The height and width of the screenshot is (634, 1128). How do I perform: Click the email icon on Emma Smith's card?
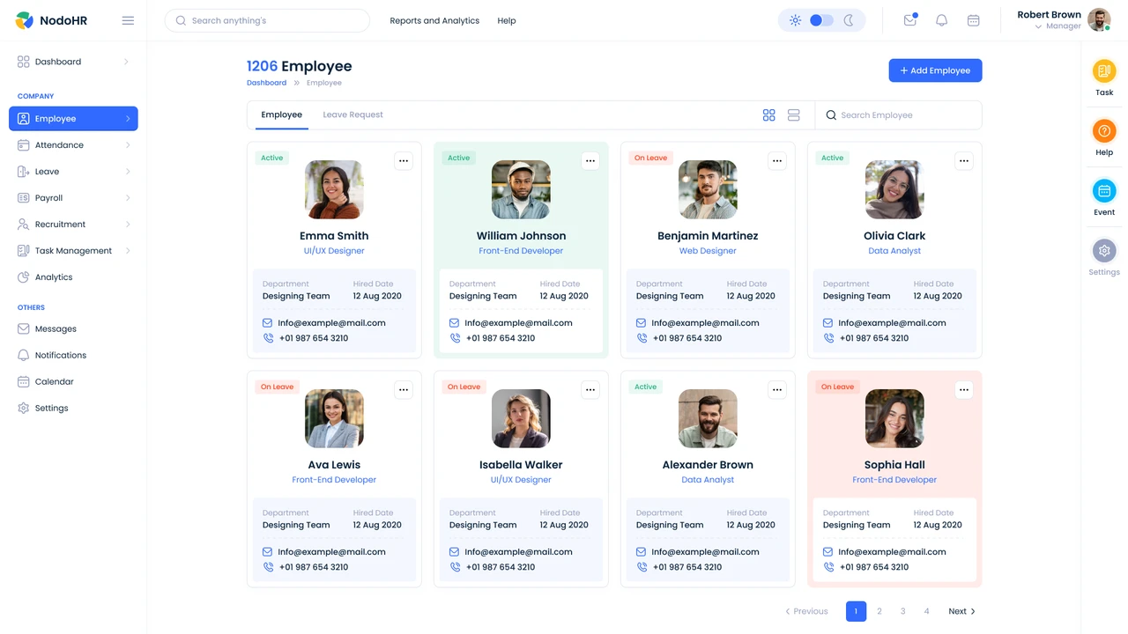coord(268,323)
